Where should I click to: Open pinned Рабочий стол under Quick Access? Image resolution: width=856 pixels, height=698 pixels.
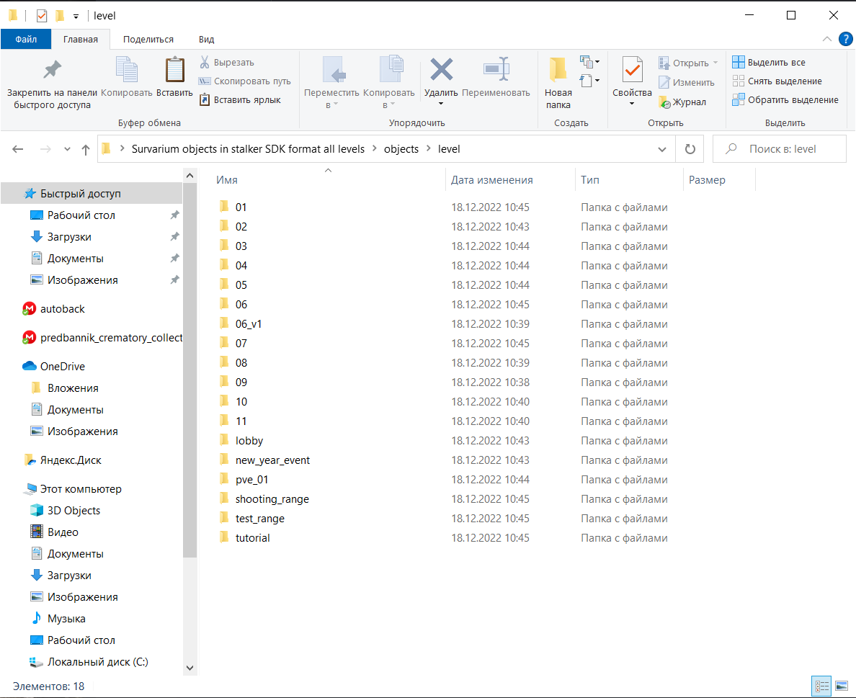(81, 215)
